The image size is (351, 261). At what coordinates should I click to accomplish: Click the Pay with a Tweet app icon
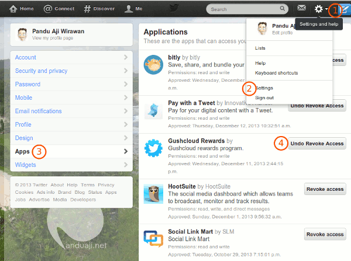[153, 111]
